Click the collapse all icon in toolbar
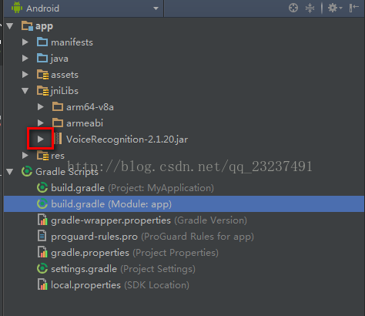This screenshot has width=365, height=316. pos(310,8)
